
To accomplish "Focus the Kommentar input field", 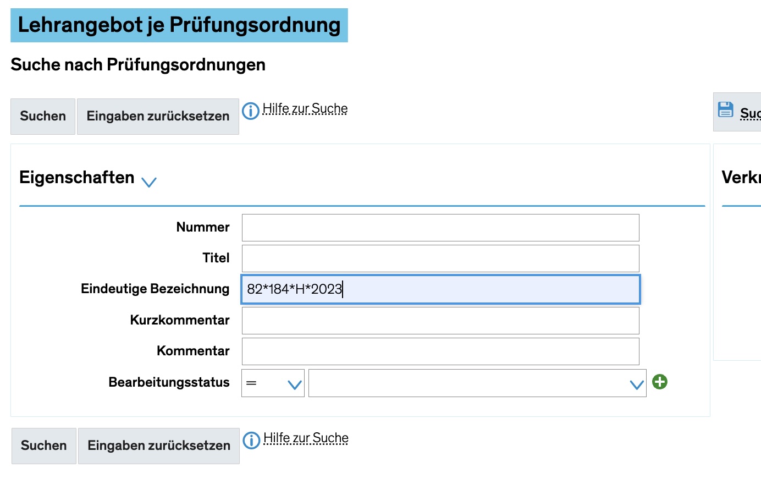I will coord(440,351).
